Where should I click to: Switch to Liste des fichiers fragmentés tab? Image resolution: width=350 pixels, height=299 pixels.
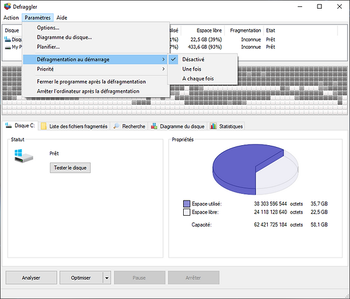[74, 126]
